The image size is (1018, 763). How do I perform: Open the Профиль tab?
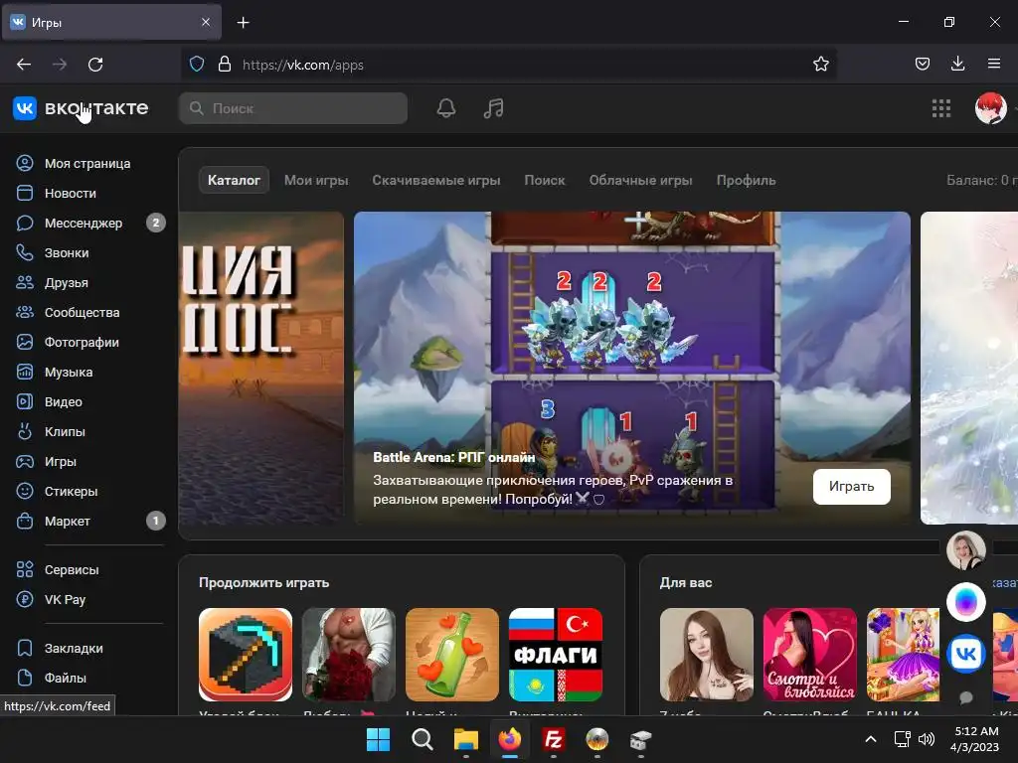tap(746, 181)
